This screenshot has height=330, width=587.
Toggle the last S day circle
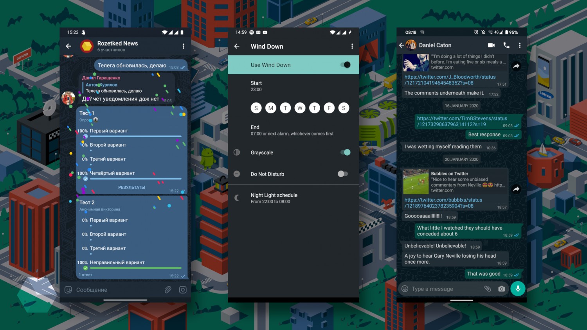pyautogui.click(x=344, y=108)
